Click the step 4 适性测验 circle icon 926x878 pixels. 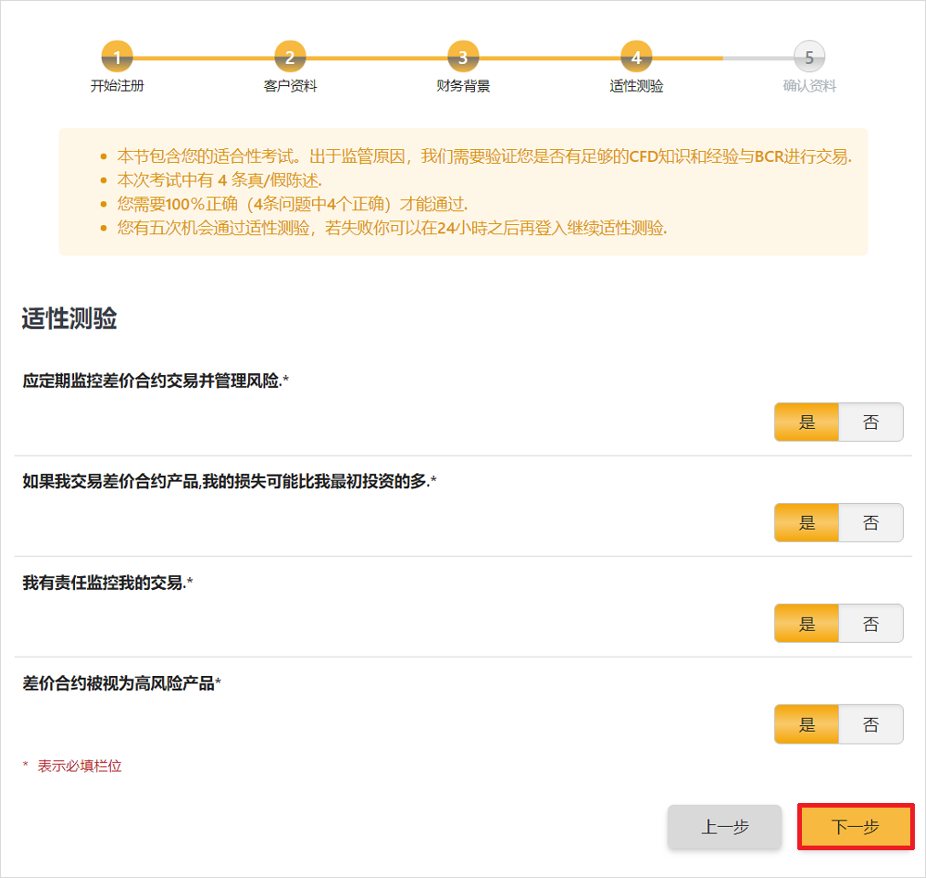(x=635, y=56)
